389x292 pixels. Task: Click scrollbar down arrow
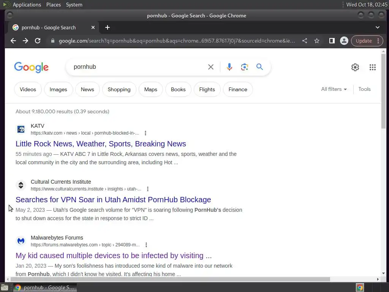[x=384, y=273]
